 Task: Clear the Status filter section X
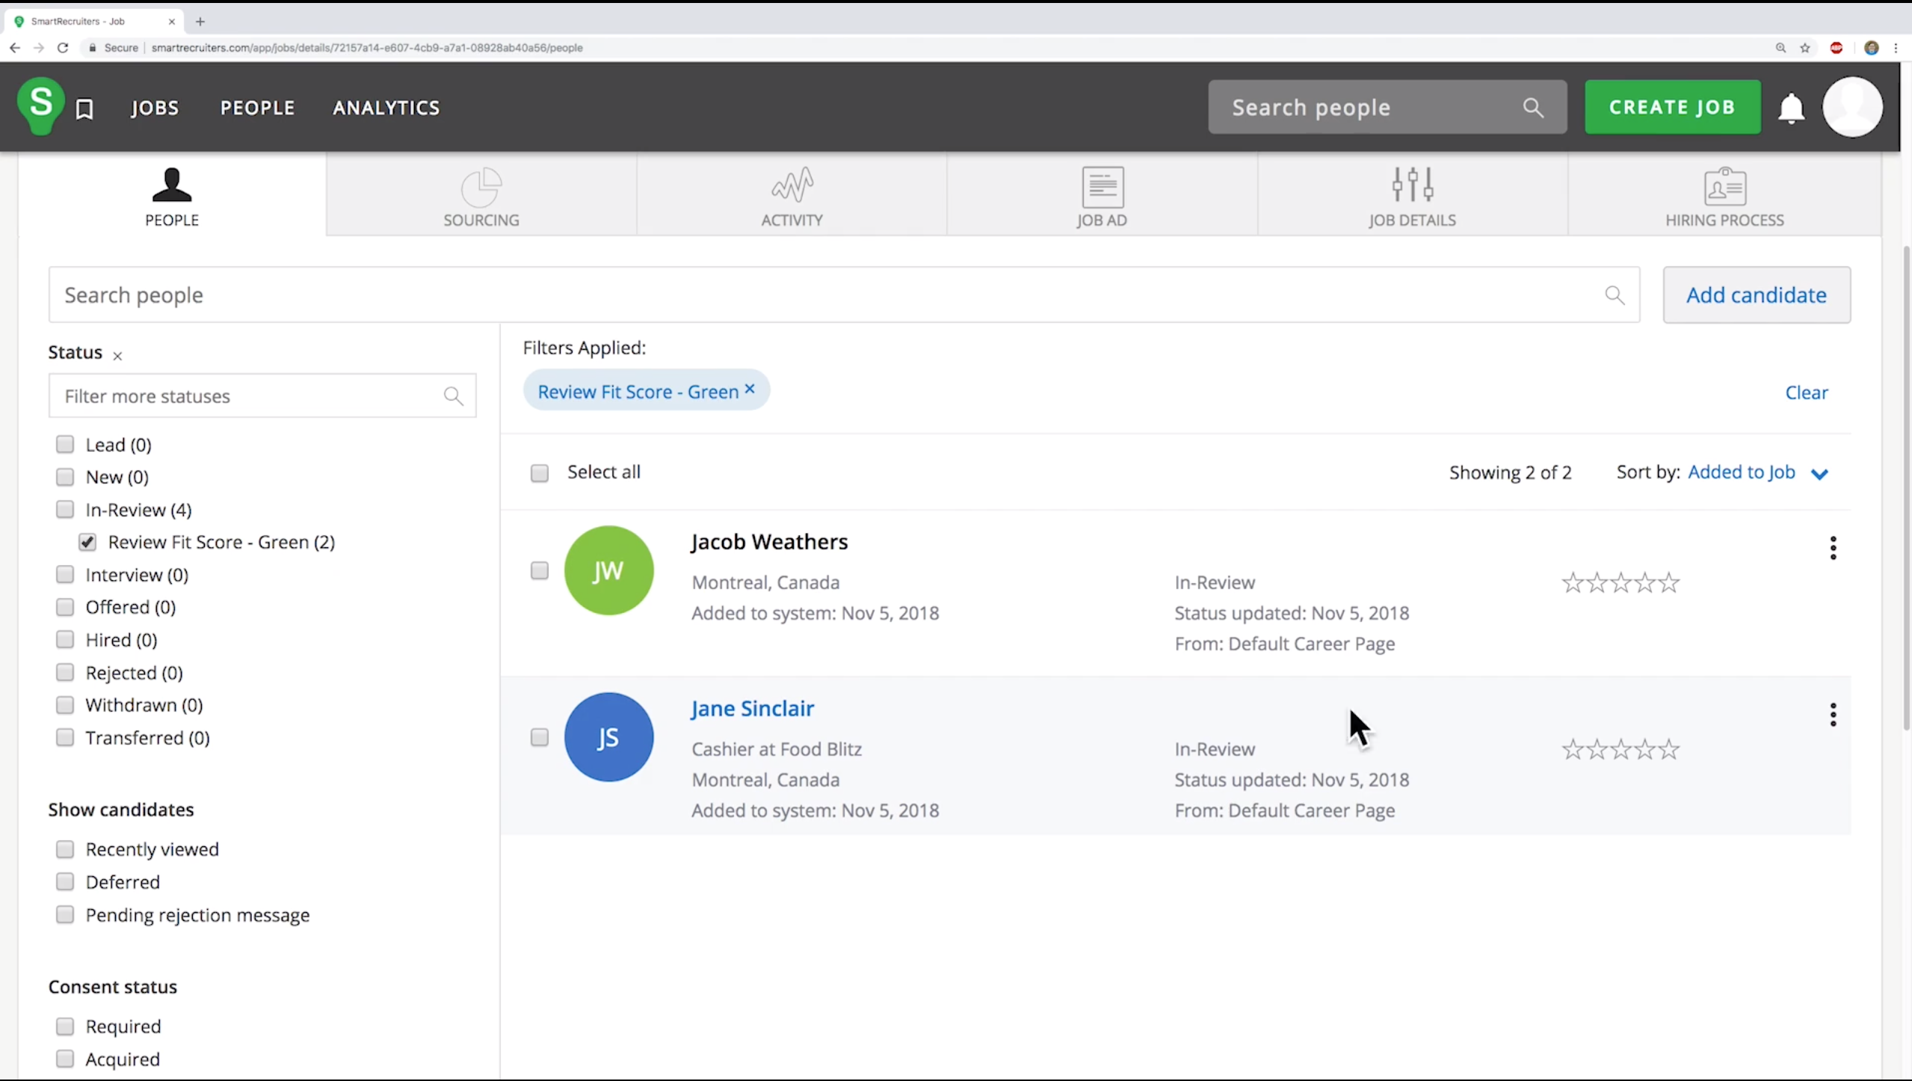pyautogui.click(x=117, y=356)
